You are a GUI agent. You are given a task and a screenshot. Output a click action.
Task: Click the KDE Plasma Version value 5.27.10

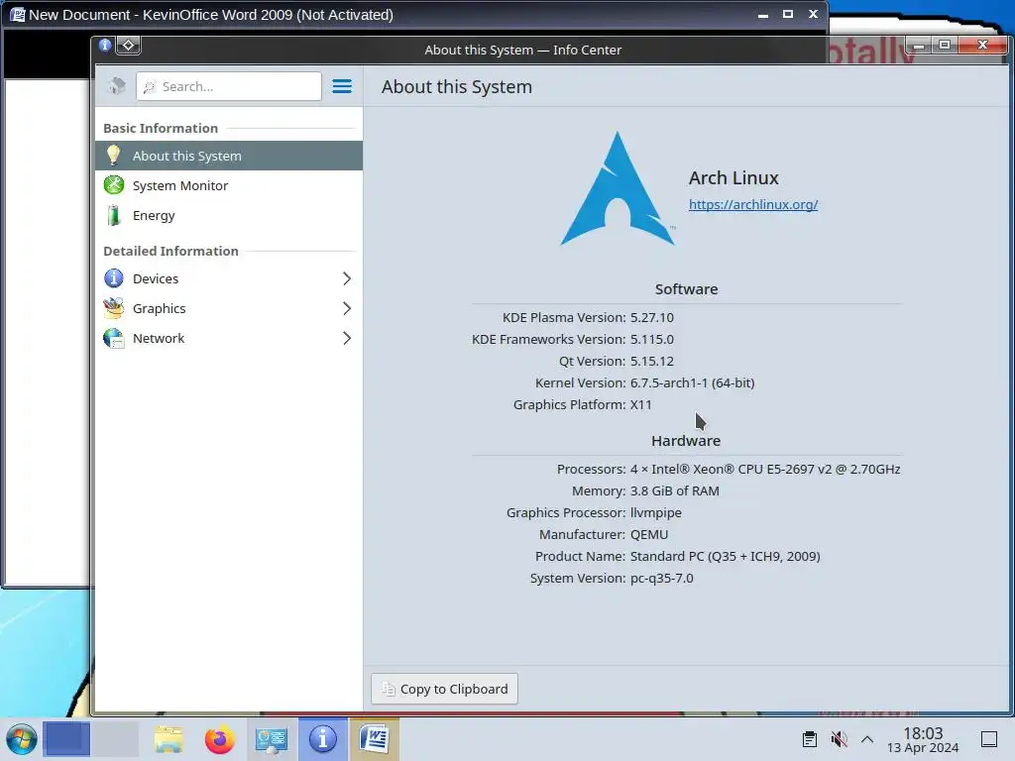pos(652,317)
